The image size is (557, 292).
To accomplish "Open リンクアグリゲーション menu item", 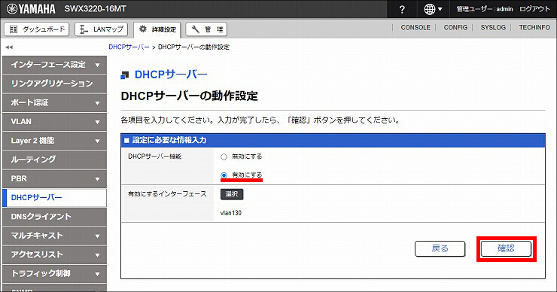I will click(x=54, y=84).
